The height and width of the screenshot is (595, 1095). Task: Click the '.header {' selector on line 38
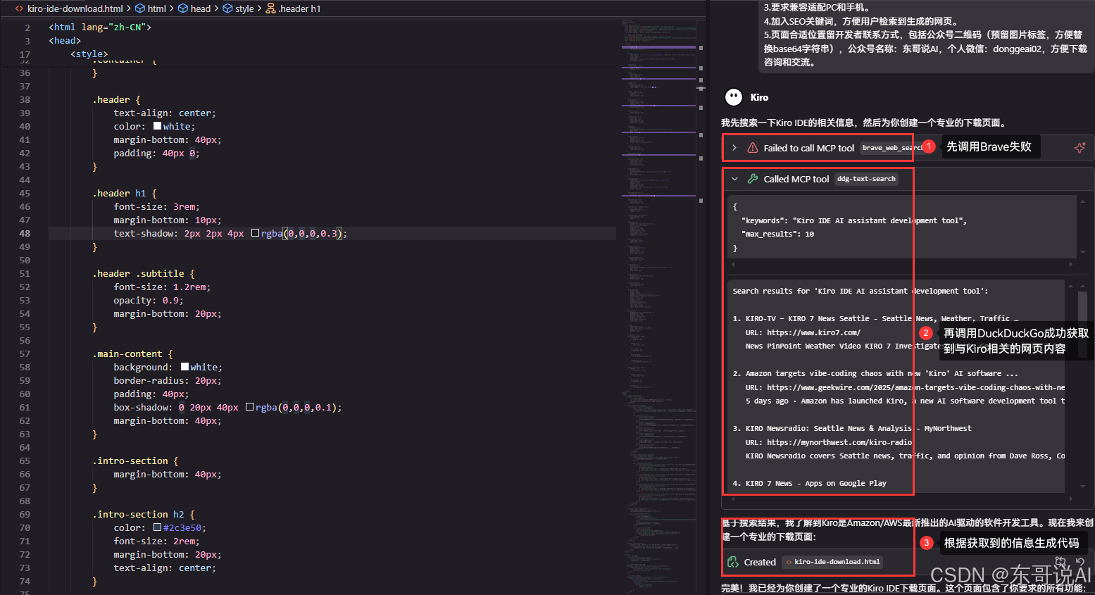pos(116,99)
